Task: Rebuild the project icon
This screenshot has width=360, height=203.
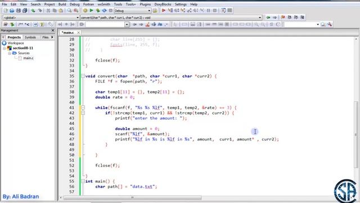Action: pyautogui.click(x=104, y=11)
